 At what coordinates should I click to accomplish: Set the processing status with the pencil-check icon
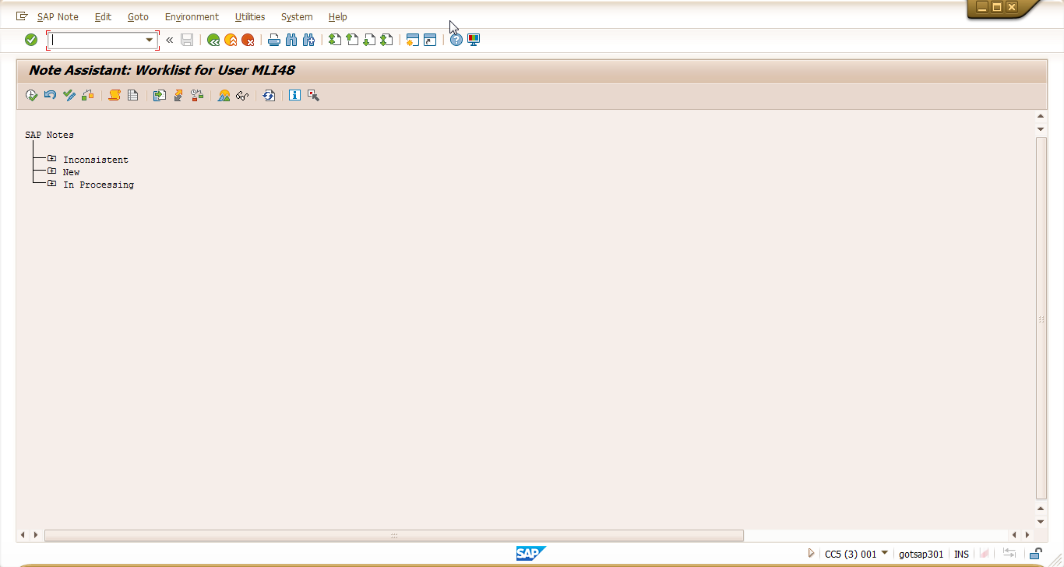coord(69,95)
